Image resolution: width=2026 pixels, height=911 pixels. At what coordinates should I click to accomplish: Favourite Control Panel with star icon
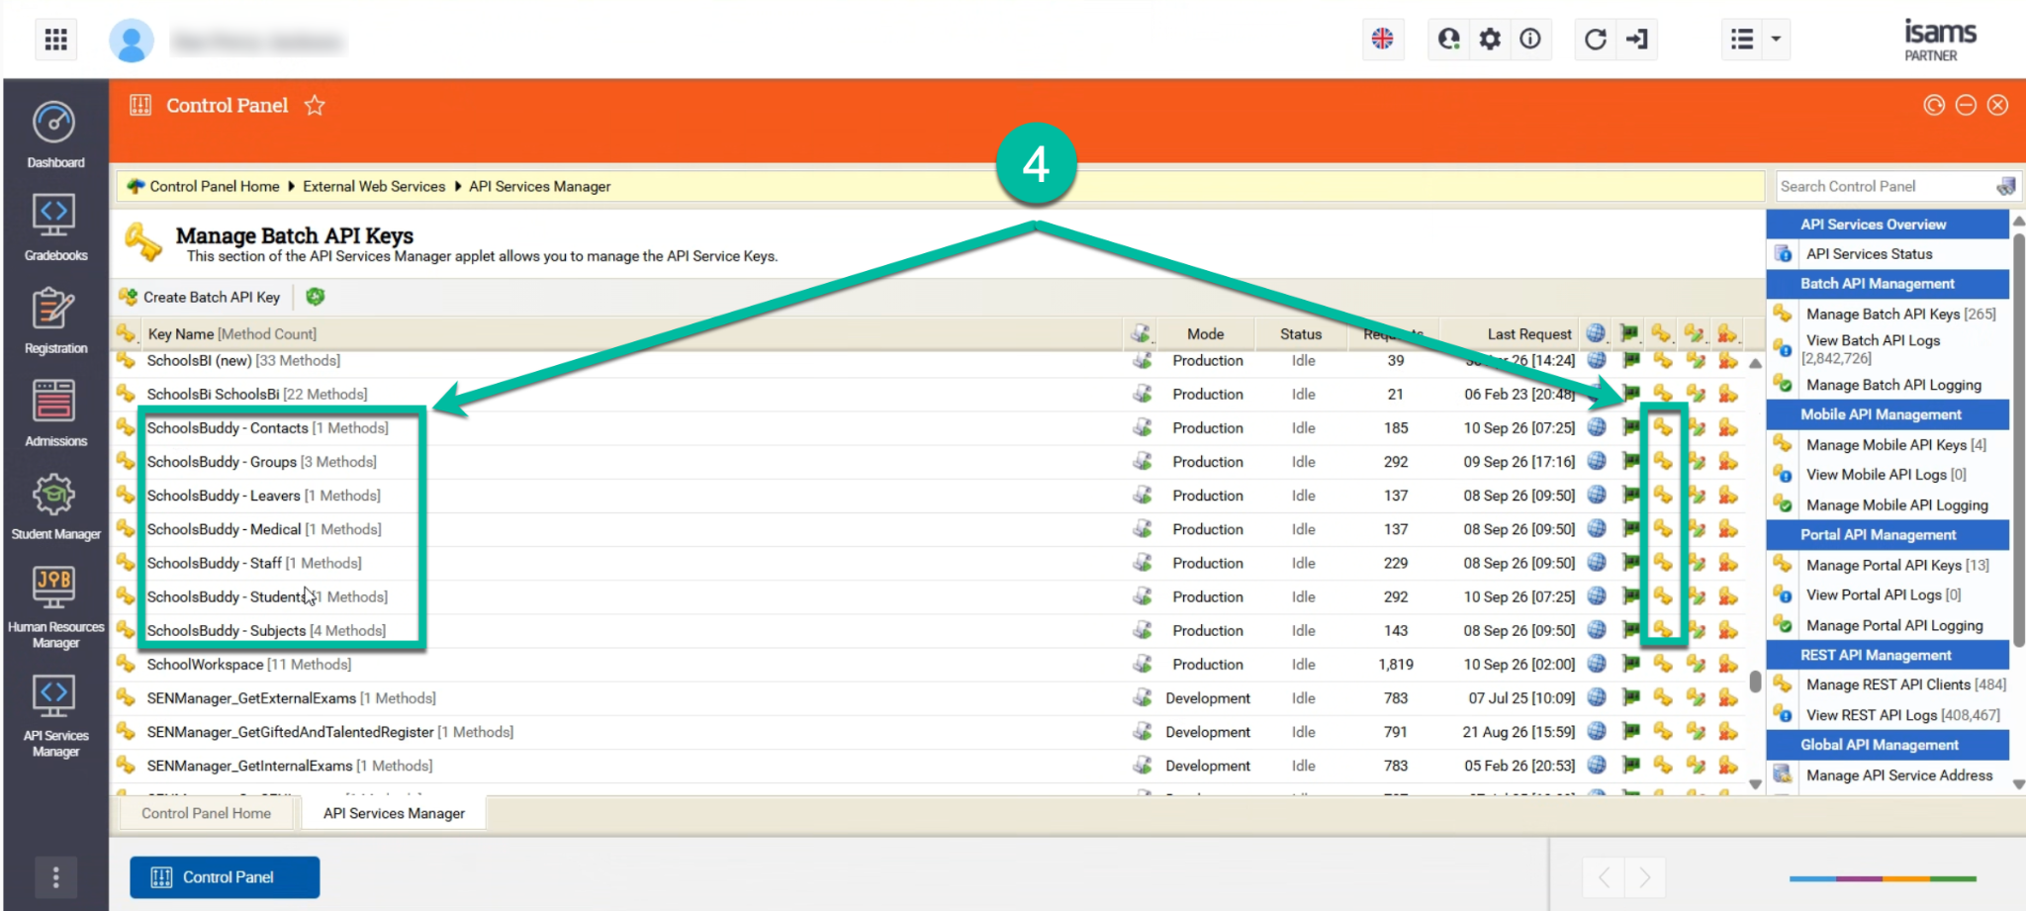[x=315, y=105]
